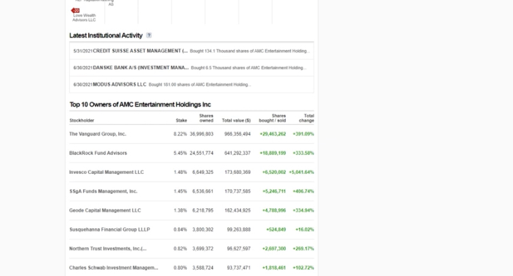Image resolution: width=513 pixels, height=276 pixels.
Task: Select Charles Schwab's +1,818,461 shares bought
Action: click(x=274, y=268)
